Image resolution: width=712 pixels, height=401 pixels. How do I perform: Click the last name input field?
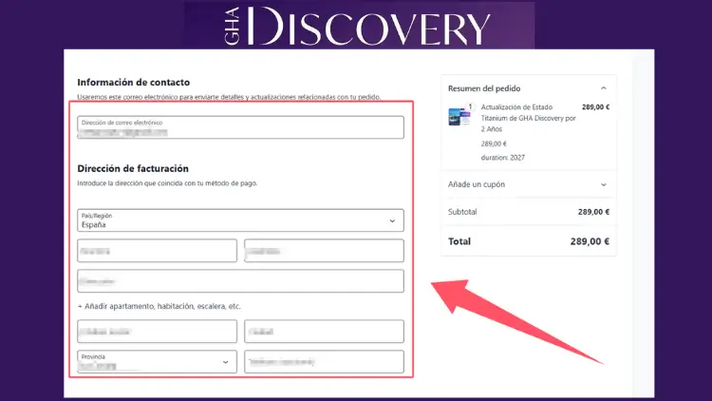coord(324,251)
